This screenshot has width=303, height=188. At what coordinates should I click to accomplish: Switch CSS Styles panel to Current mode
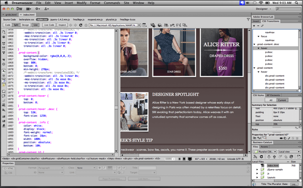[x=282, y=100]
